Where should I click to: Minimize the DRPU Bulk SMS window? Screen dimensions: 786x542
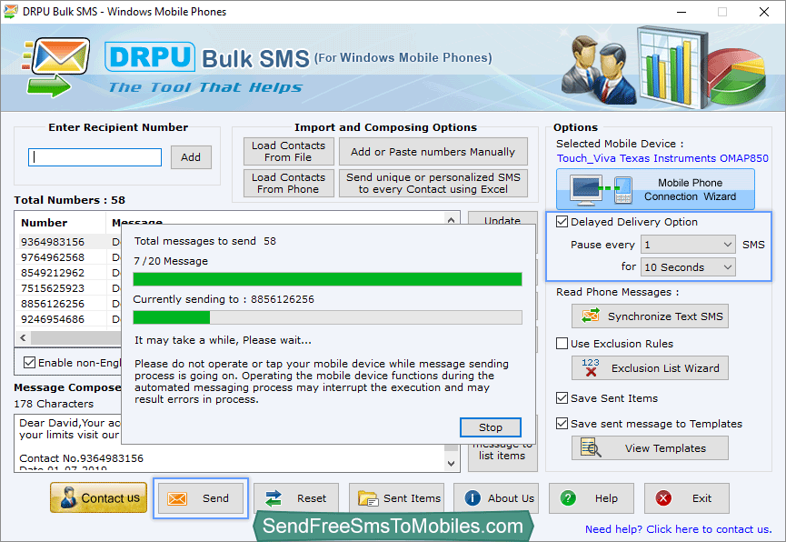[x=682, y=12]
